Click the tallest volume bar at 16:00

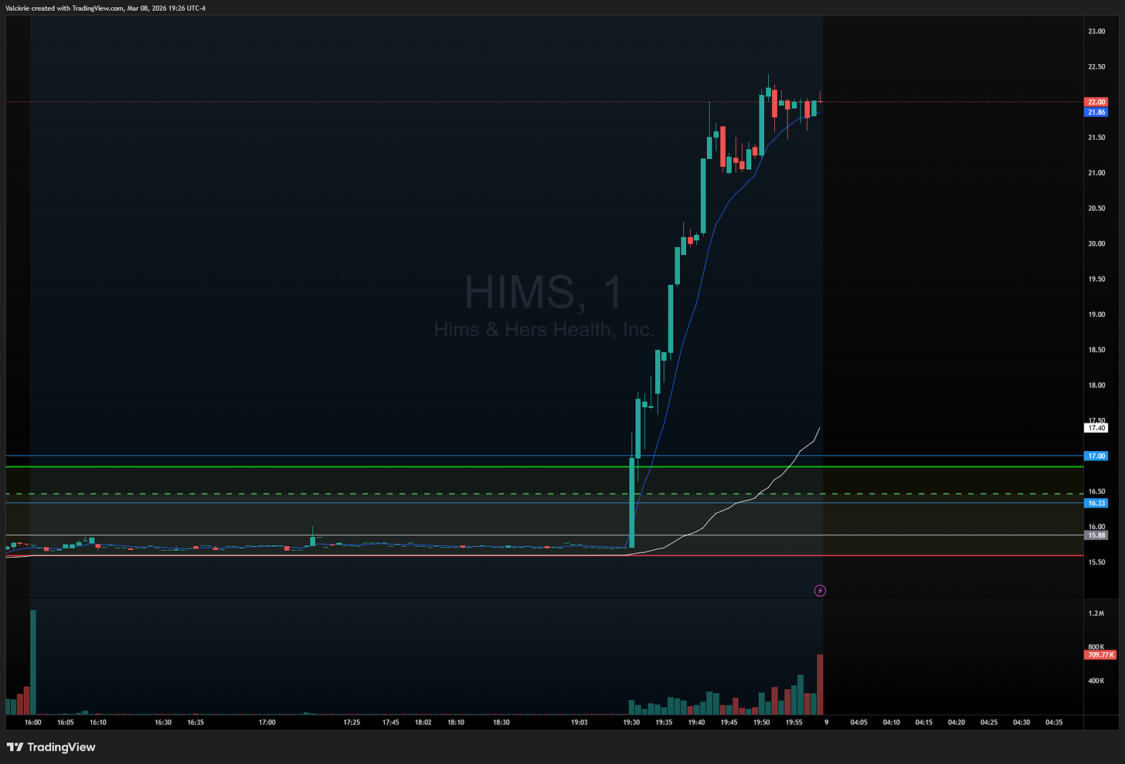33,662
